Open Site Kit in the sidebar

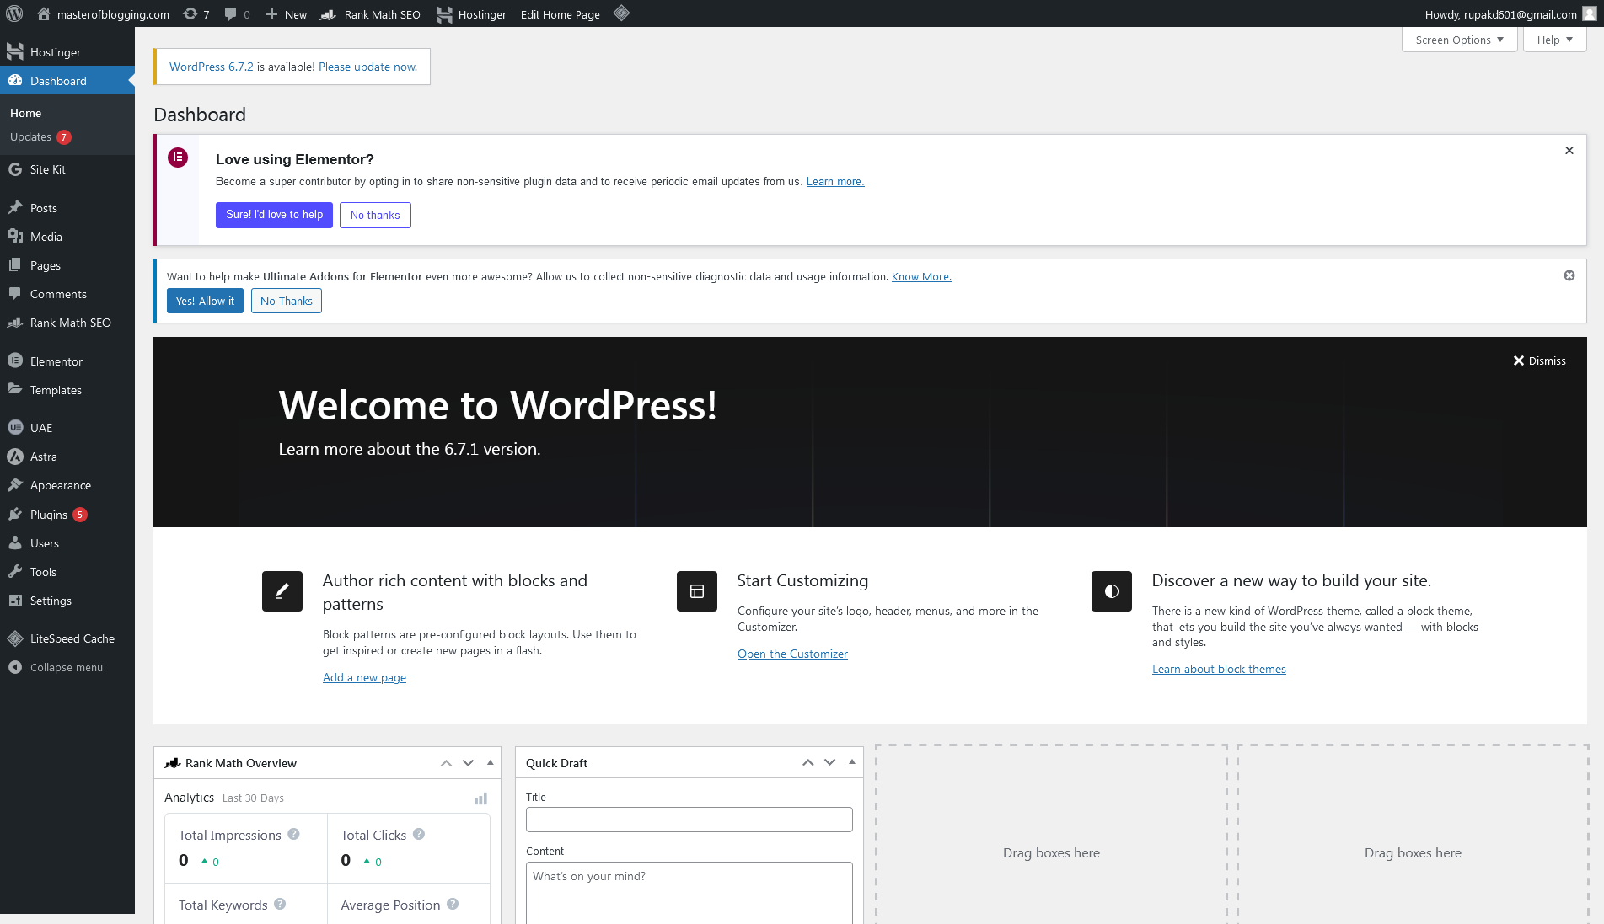coord(67,169)
